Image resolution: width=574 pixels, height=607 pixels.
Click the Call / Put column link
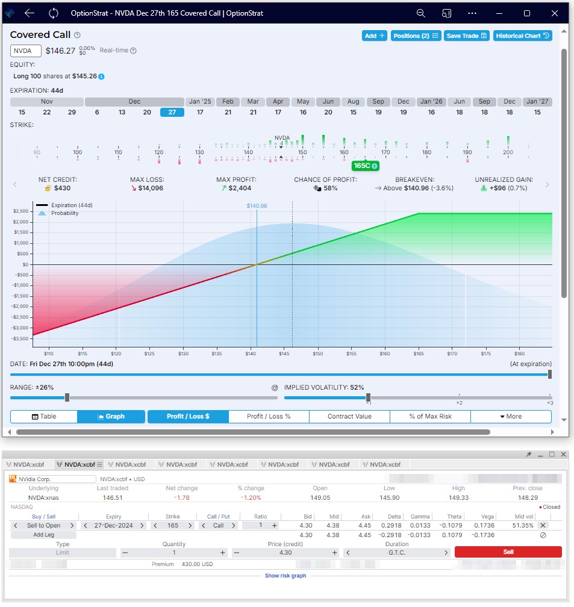(x=219, y=517)
